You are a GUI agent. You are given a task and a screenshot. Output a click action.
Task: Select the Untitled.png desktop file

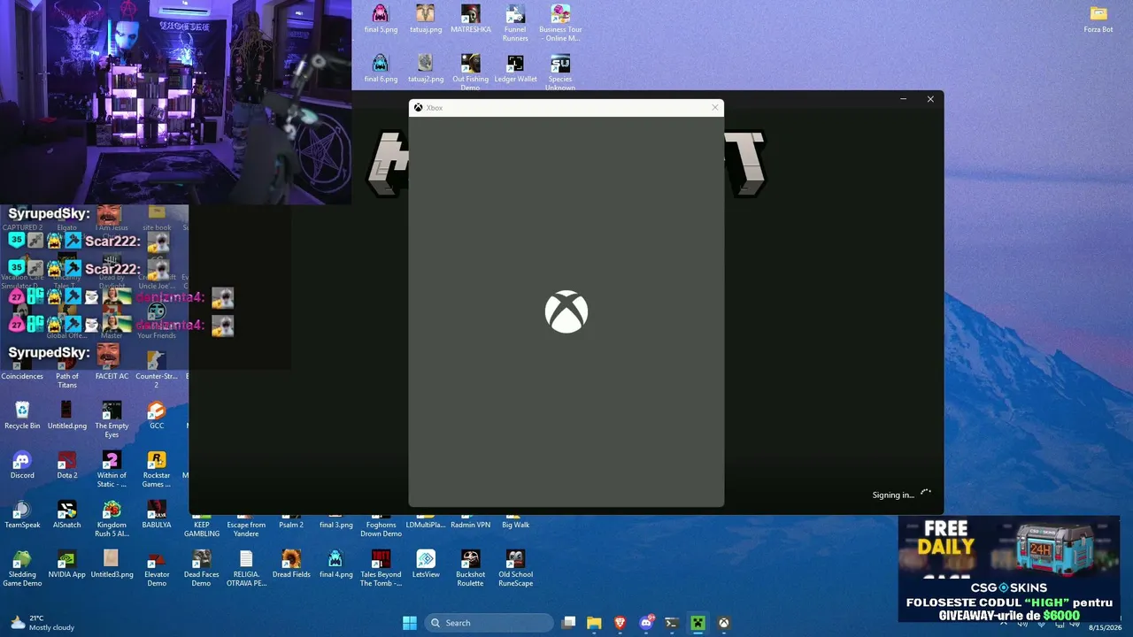(x=67, y=415)
